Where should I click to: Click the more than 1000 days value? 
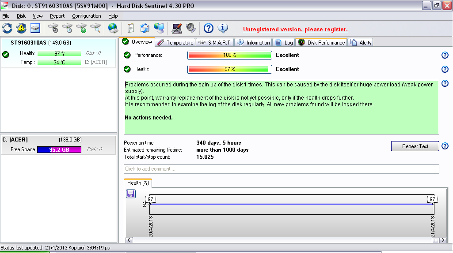click(222, 150)
